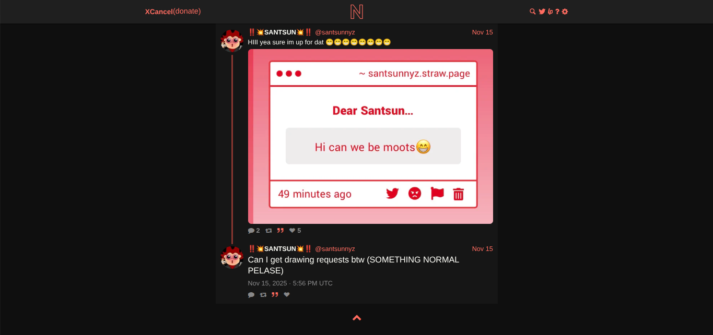Click the reply icon on drawing requests tweet
Screen dimensions: 713x335
pos(251,295)
